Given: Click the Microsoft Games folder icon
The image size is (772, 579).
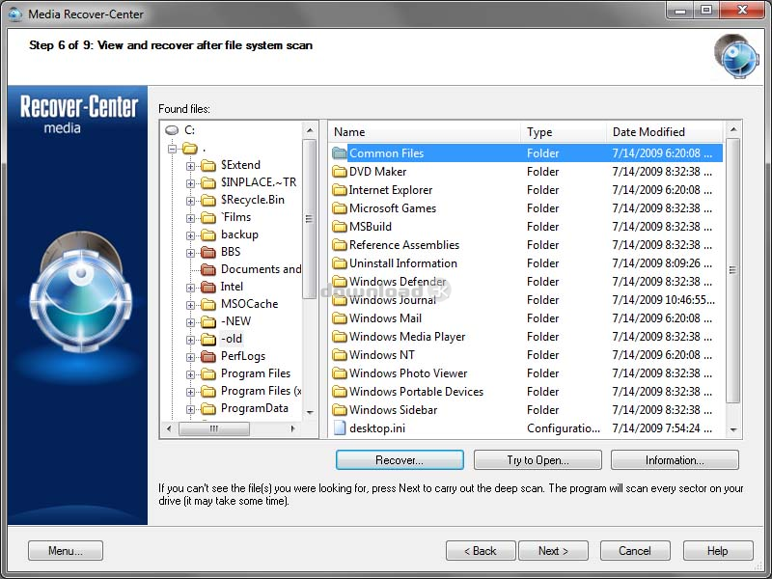Looking at the screenshot, I should coord(340,207).
